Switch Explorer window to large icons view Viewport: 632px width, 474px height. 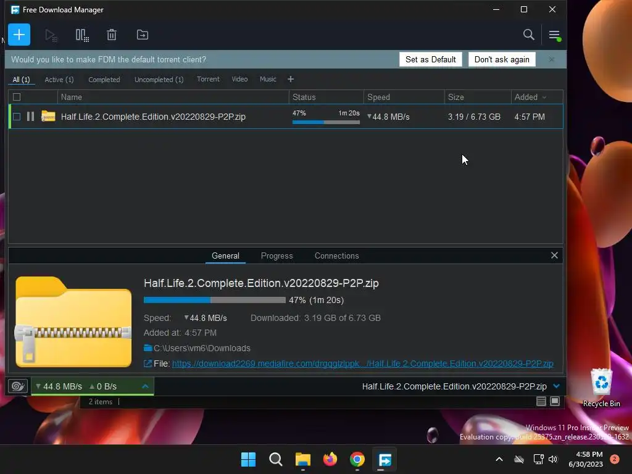coord(555,401)
